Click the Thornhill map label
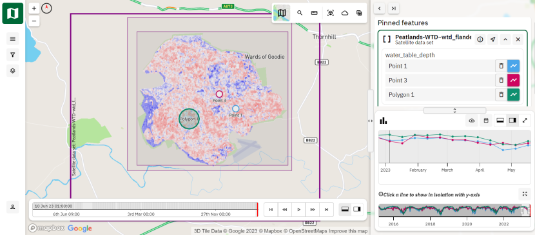The height and width of the screenshot is (235, 535). pos(324,37)
